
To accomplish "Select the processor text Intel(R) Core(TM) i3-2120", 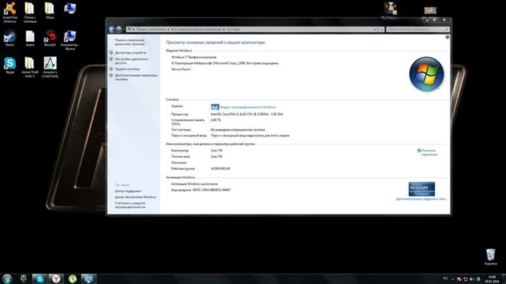I will pyautogui.click(x=247, y=114).
